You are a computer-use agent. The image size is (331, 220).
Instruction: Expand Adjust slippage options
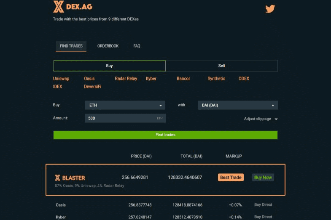pyautogui.click(x=261, y=119)
